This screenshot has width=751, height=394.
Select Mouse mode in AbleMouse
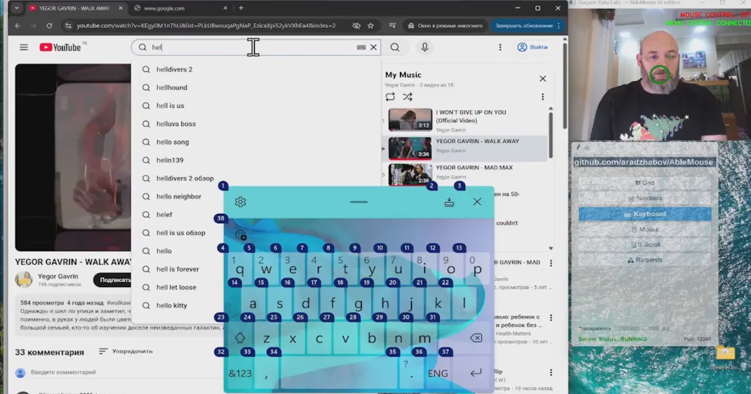click(x=645, y=230)
